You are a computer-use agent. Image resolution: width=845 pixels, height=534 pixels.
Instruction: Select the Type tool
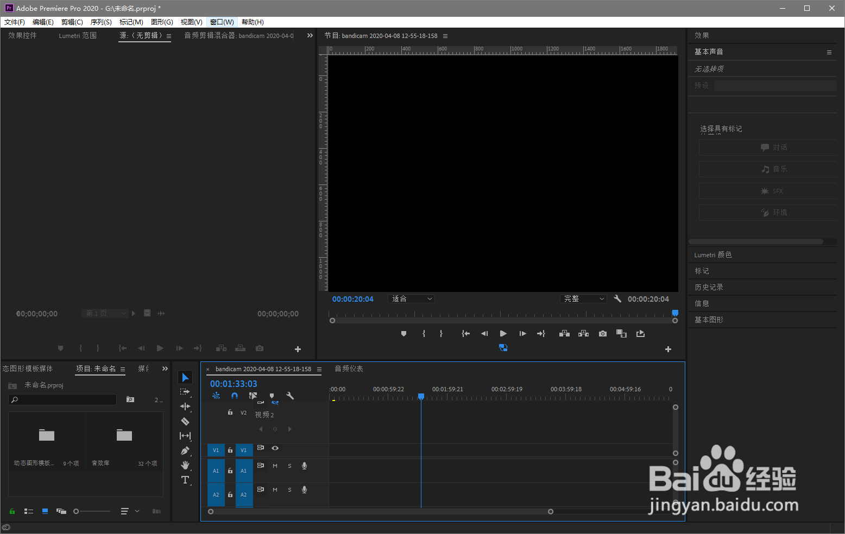pyautogui.click(x=185, y=480)
